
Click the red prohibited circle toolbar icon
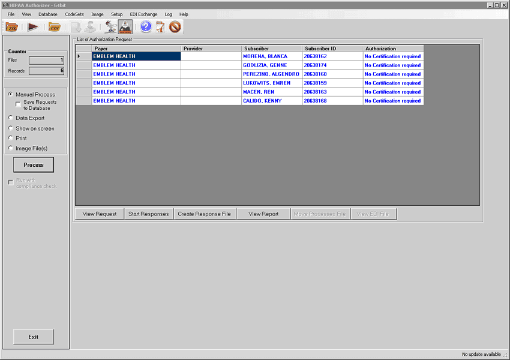click(175, 27)
